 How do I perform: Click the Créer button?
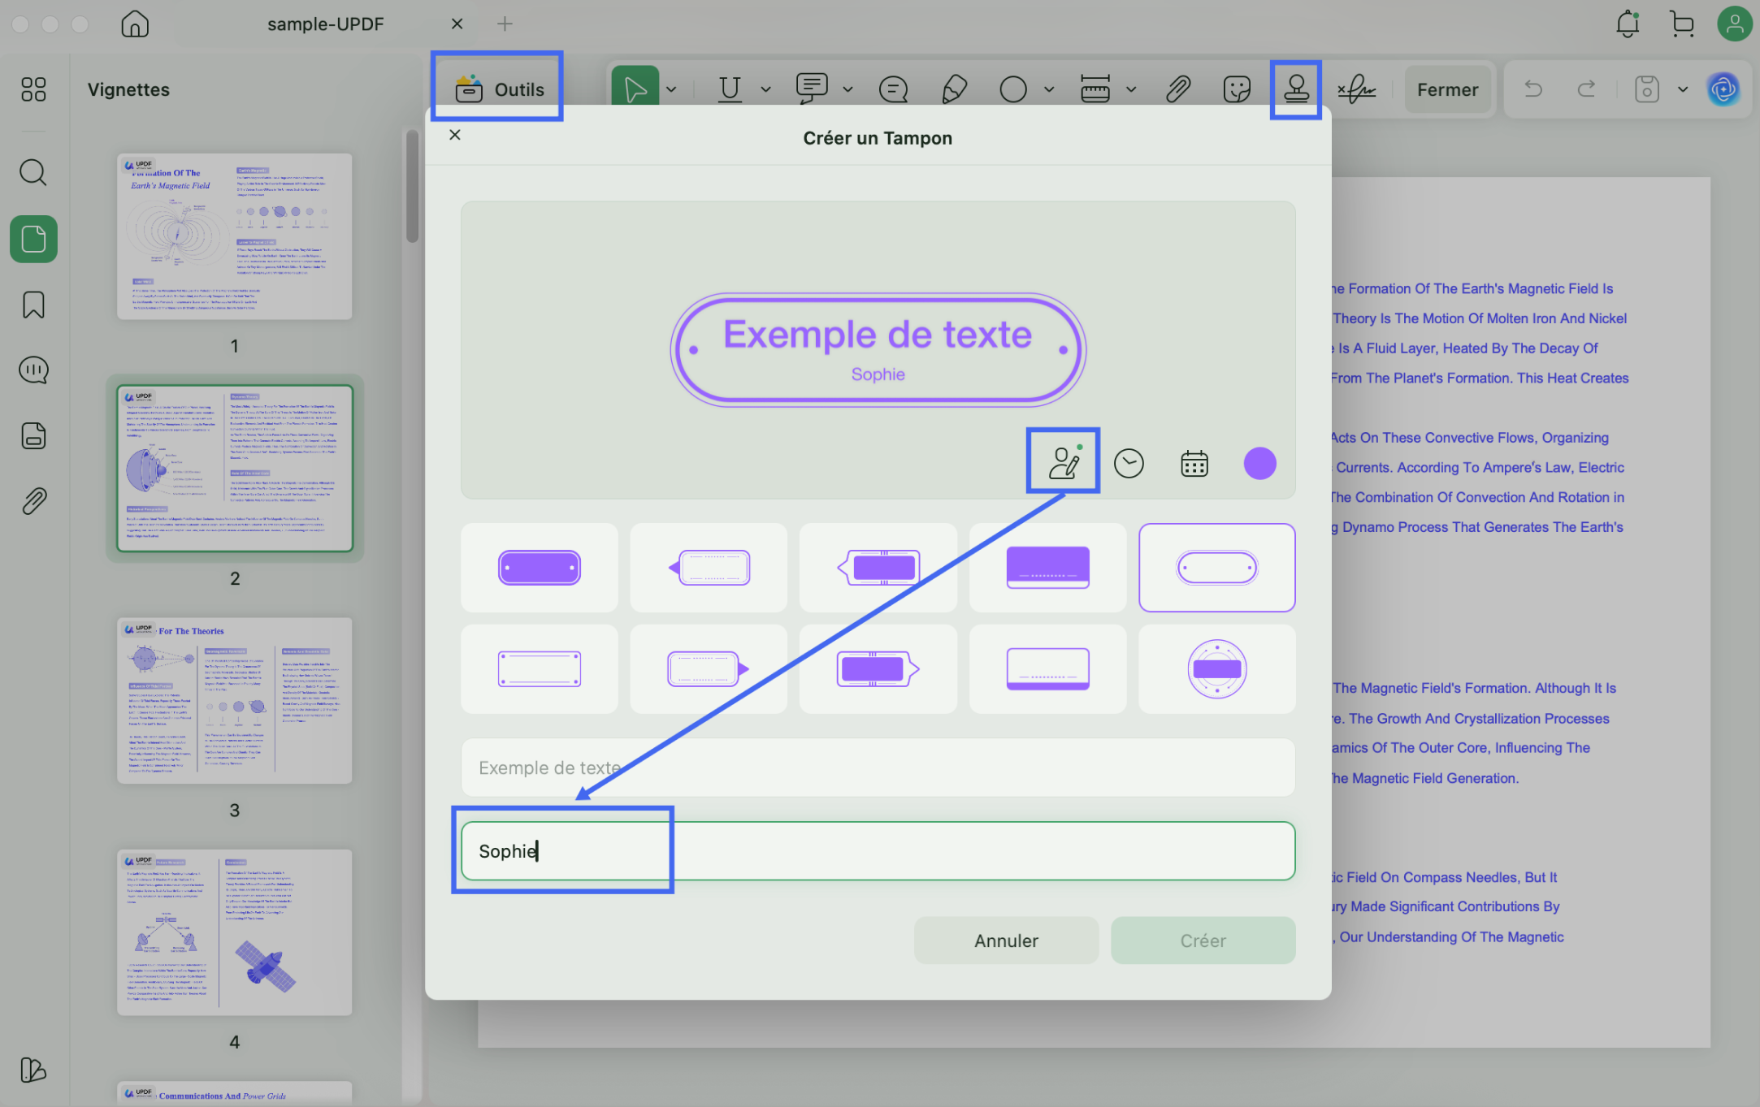click(x=1203, y=941)
